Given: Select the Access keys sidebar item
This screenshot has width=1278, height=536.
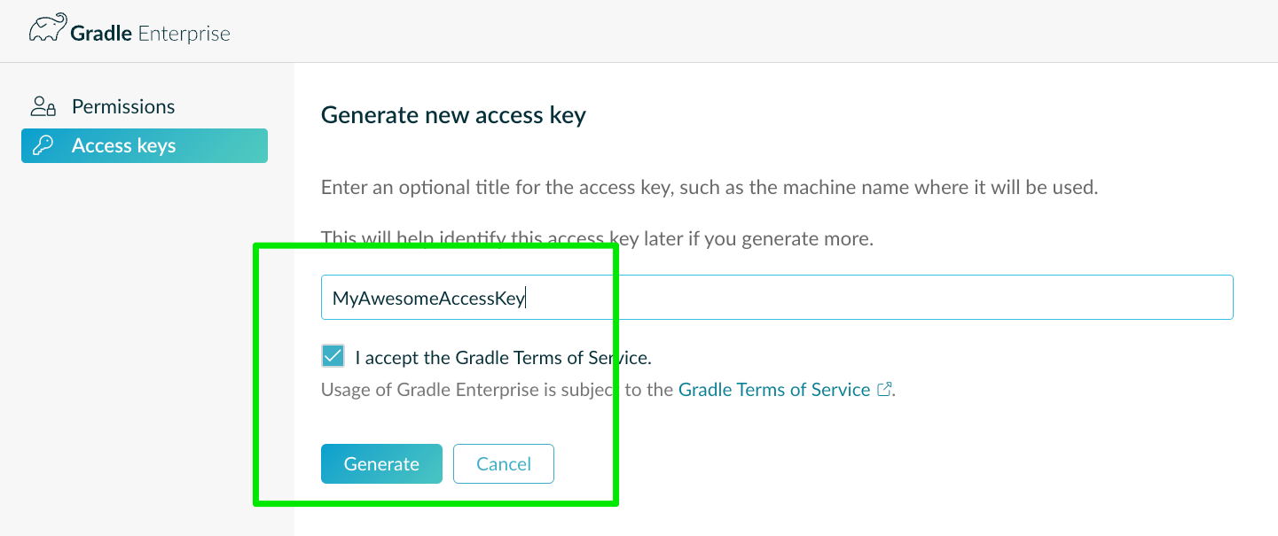Looking at the screenshot, I should [x=145, y=145].
